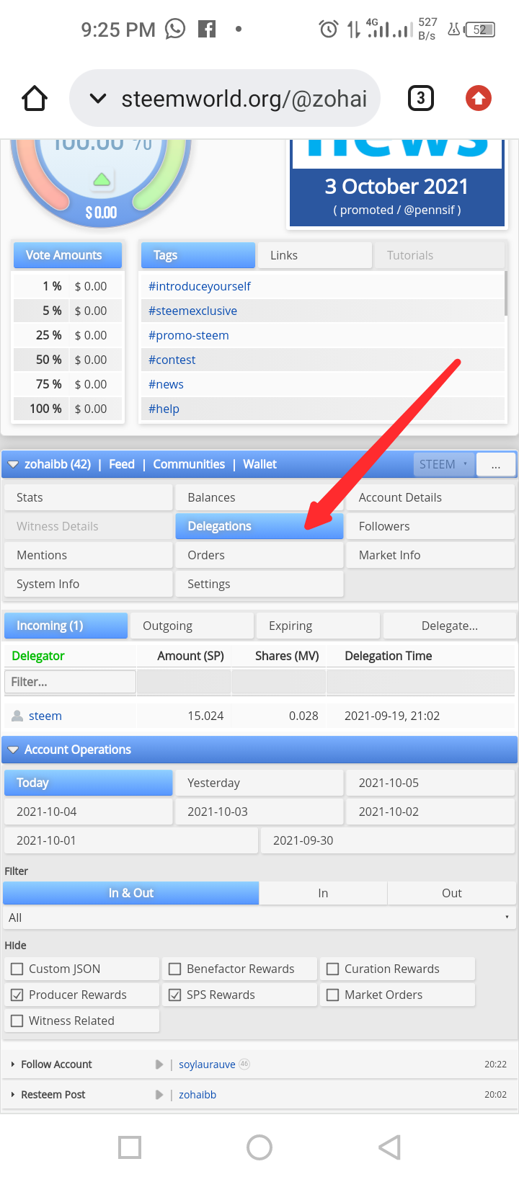Viewport: 519px width, 1182px height.
Task: Tap the Delegate... button
Action: [450, 626]
